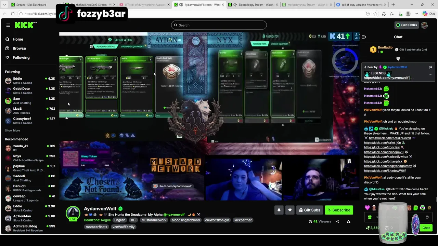The width and height of the screenshot is (438, 246).
Task: Click the send message input field
Action: coord(399,217)
